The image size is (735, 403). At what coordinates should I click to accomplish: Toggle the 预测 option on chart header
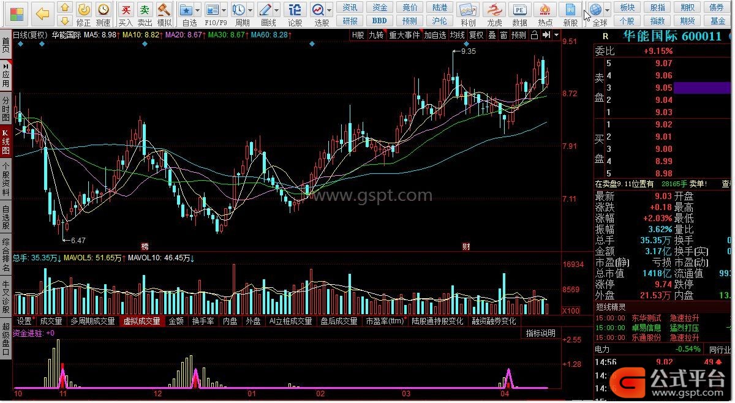(x=519, y=36)
